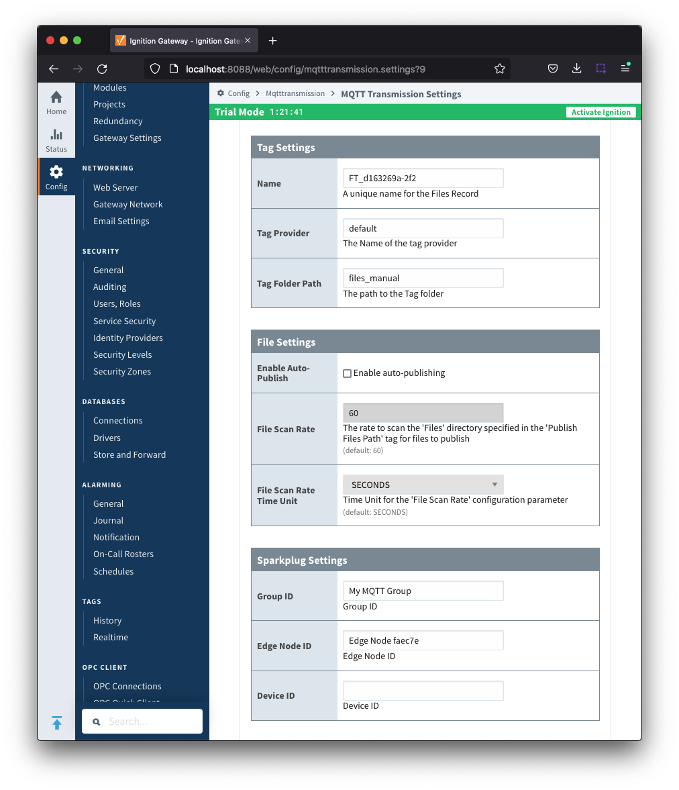
Task: Click the sidebar Search box
Action: pyautogui.click(x=142, y=722)
